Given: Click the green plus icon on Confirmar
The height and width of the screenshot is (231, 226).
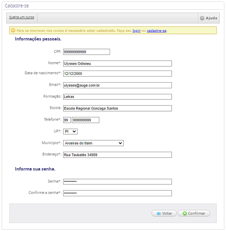Looking at the screenshot, I should 185,213.
